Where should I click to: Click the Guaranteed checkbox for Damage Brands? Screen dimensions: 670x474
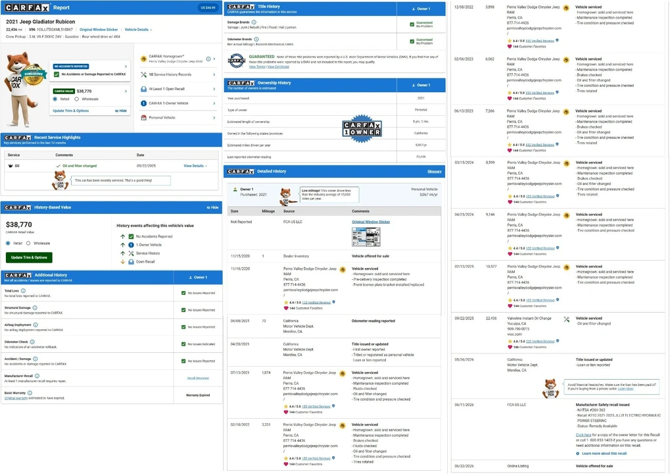[x=412, y=24]
